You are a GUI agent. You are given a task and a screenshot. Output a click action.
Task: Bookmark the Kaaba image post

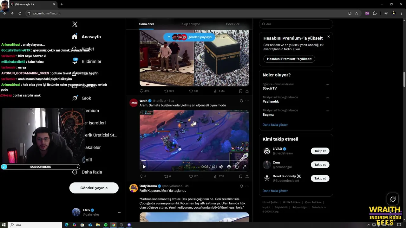click(241, 91)
